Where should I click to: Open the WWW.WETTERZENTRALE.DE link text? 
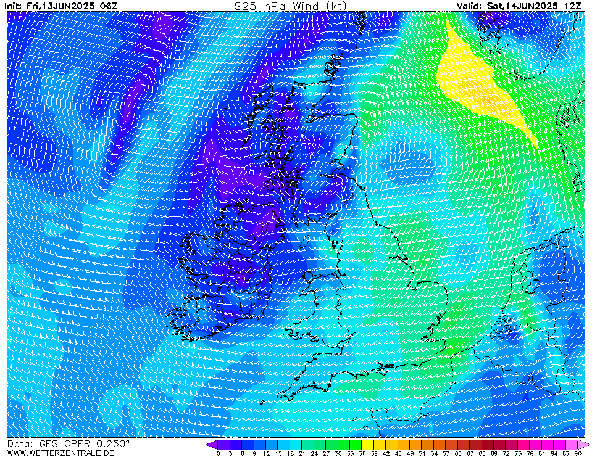point(60,453)
